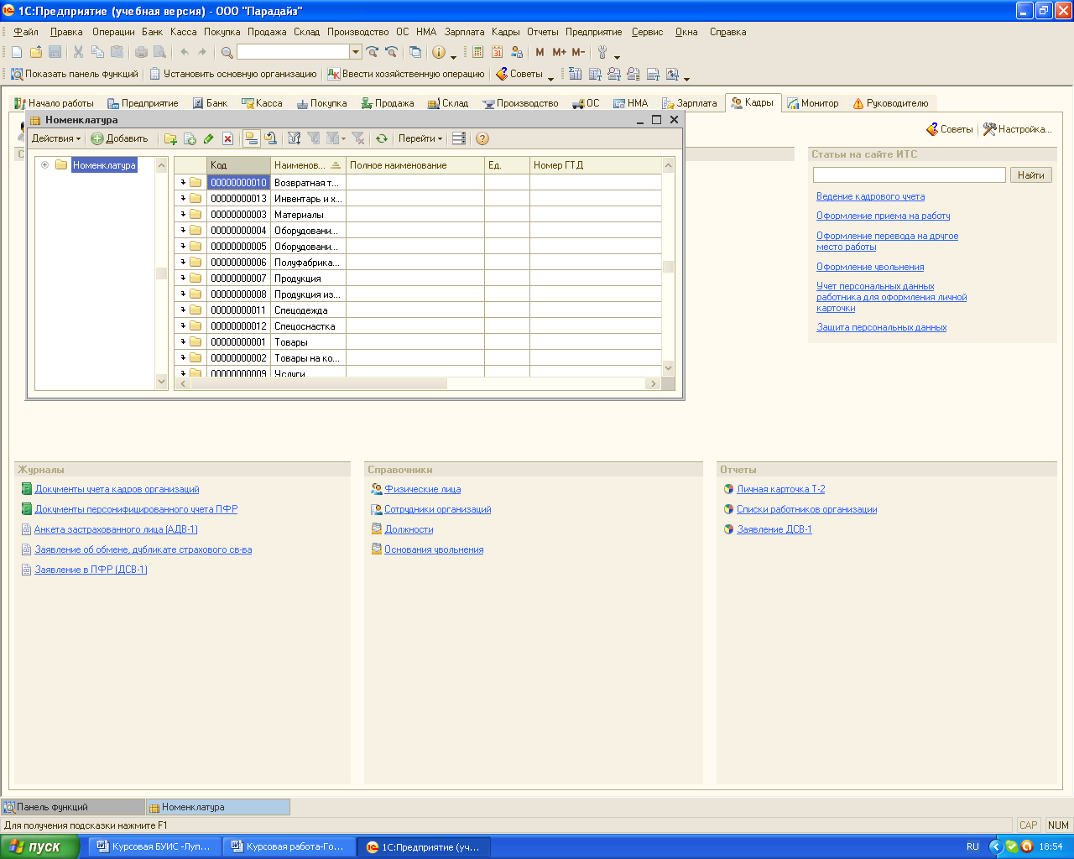Open the Должности link
1074x859 pixels.
click(409, 529)
